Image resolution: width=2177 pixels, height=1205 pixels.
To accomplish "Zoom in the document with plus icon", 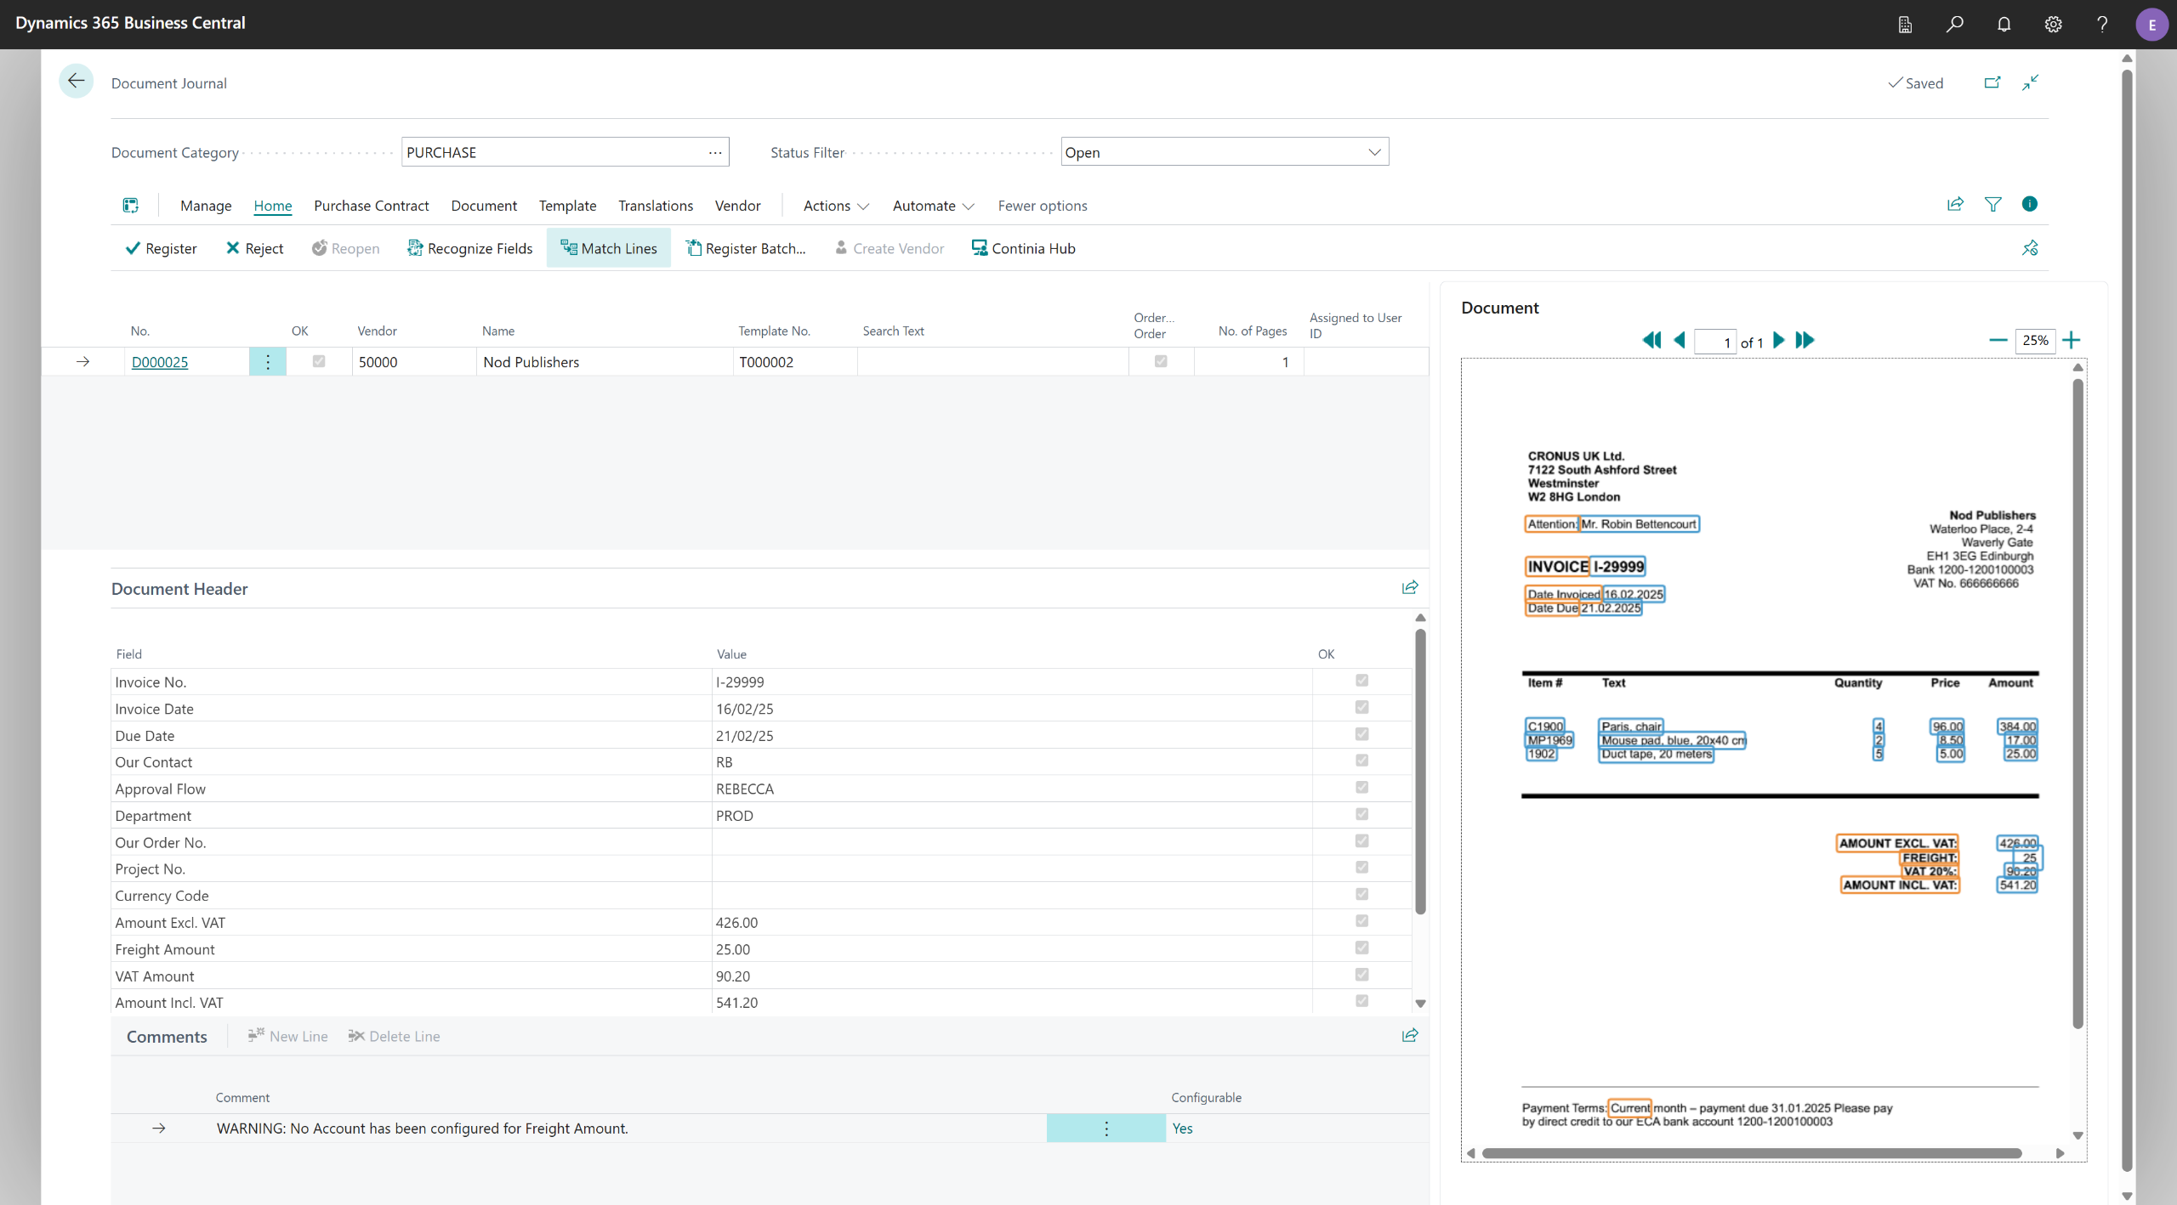I will coord(2072,341).
